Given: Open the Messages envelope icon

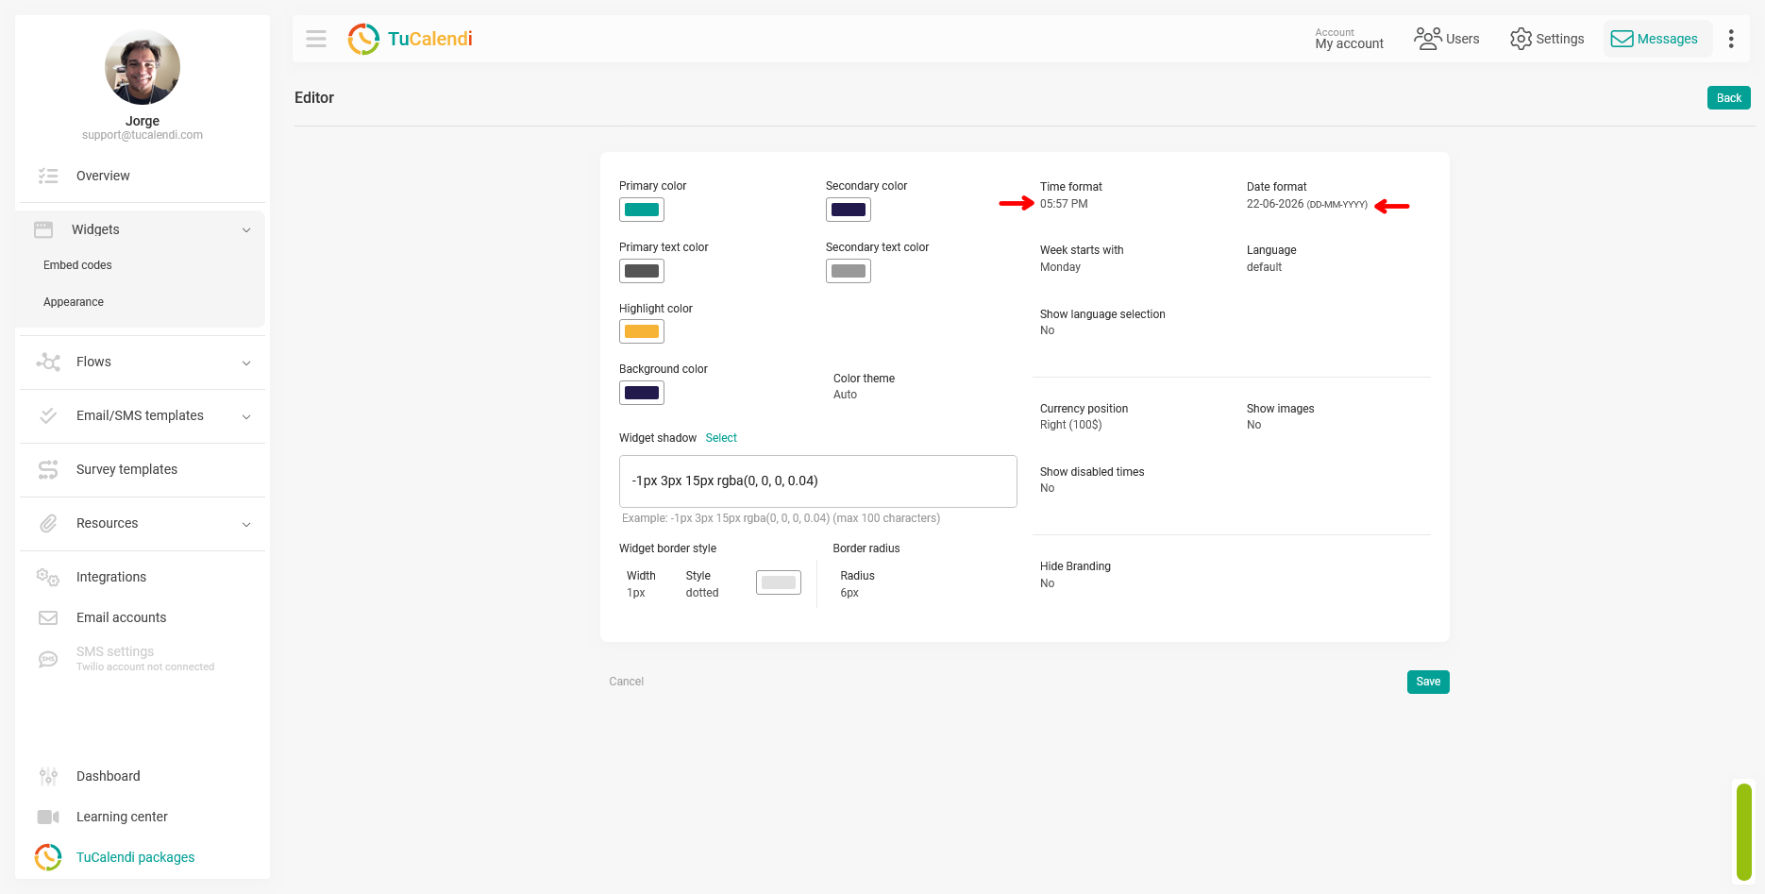Looking at the screenshot, I should click(1622, 39).
